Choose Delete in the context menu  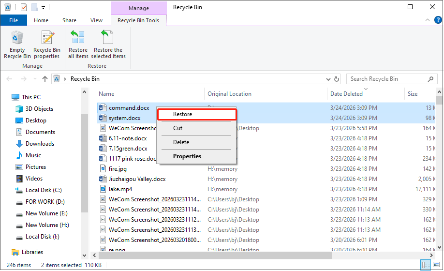point(196,142)
